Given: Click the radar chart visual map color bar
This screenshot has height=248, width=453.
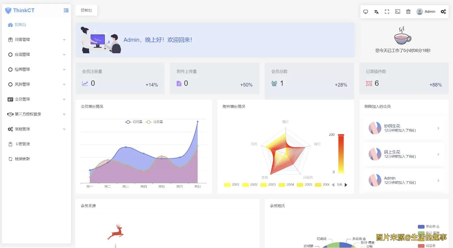Looking at the screenshot, I should pos(341,153).
